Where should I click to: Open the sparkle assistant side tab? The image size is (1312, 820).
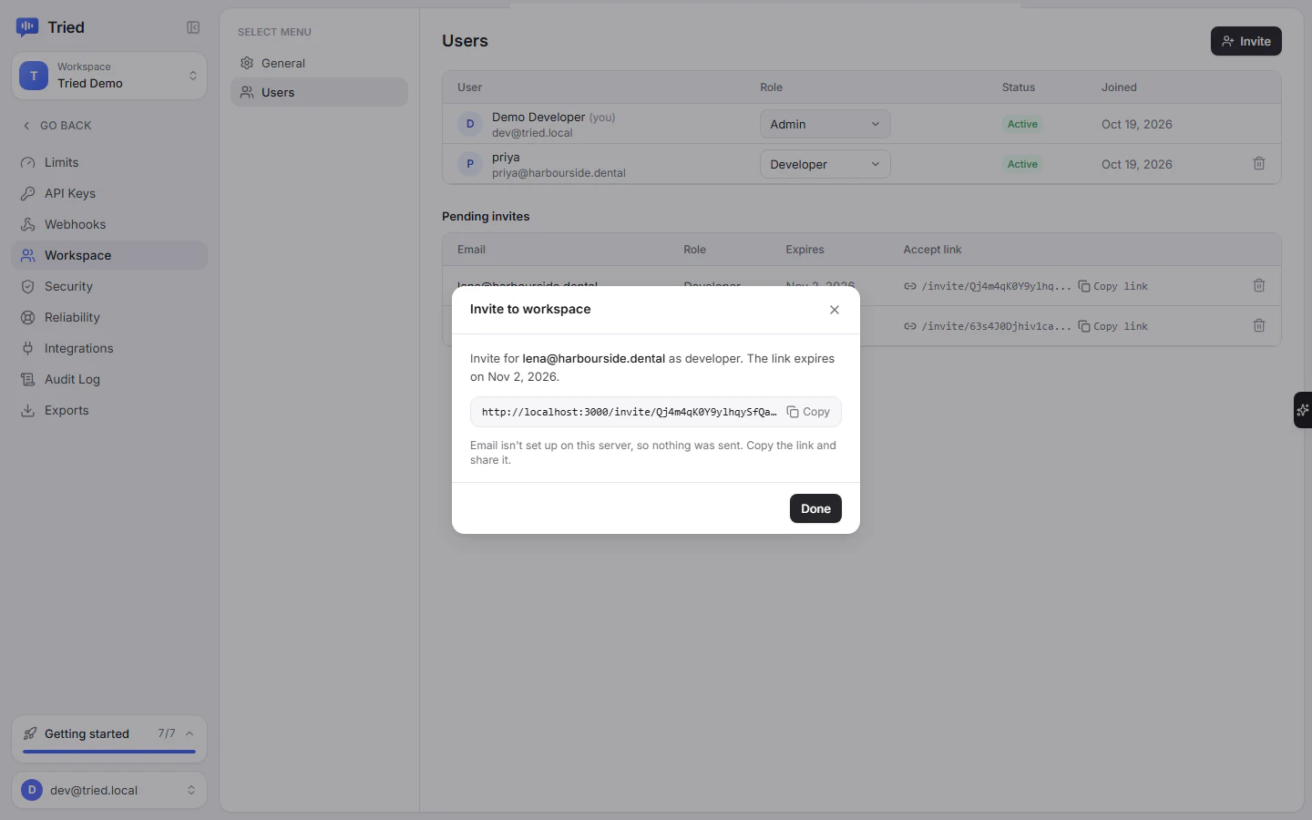(x=1303, y=410)
